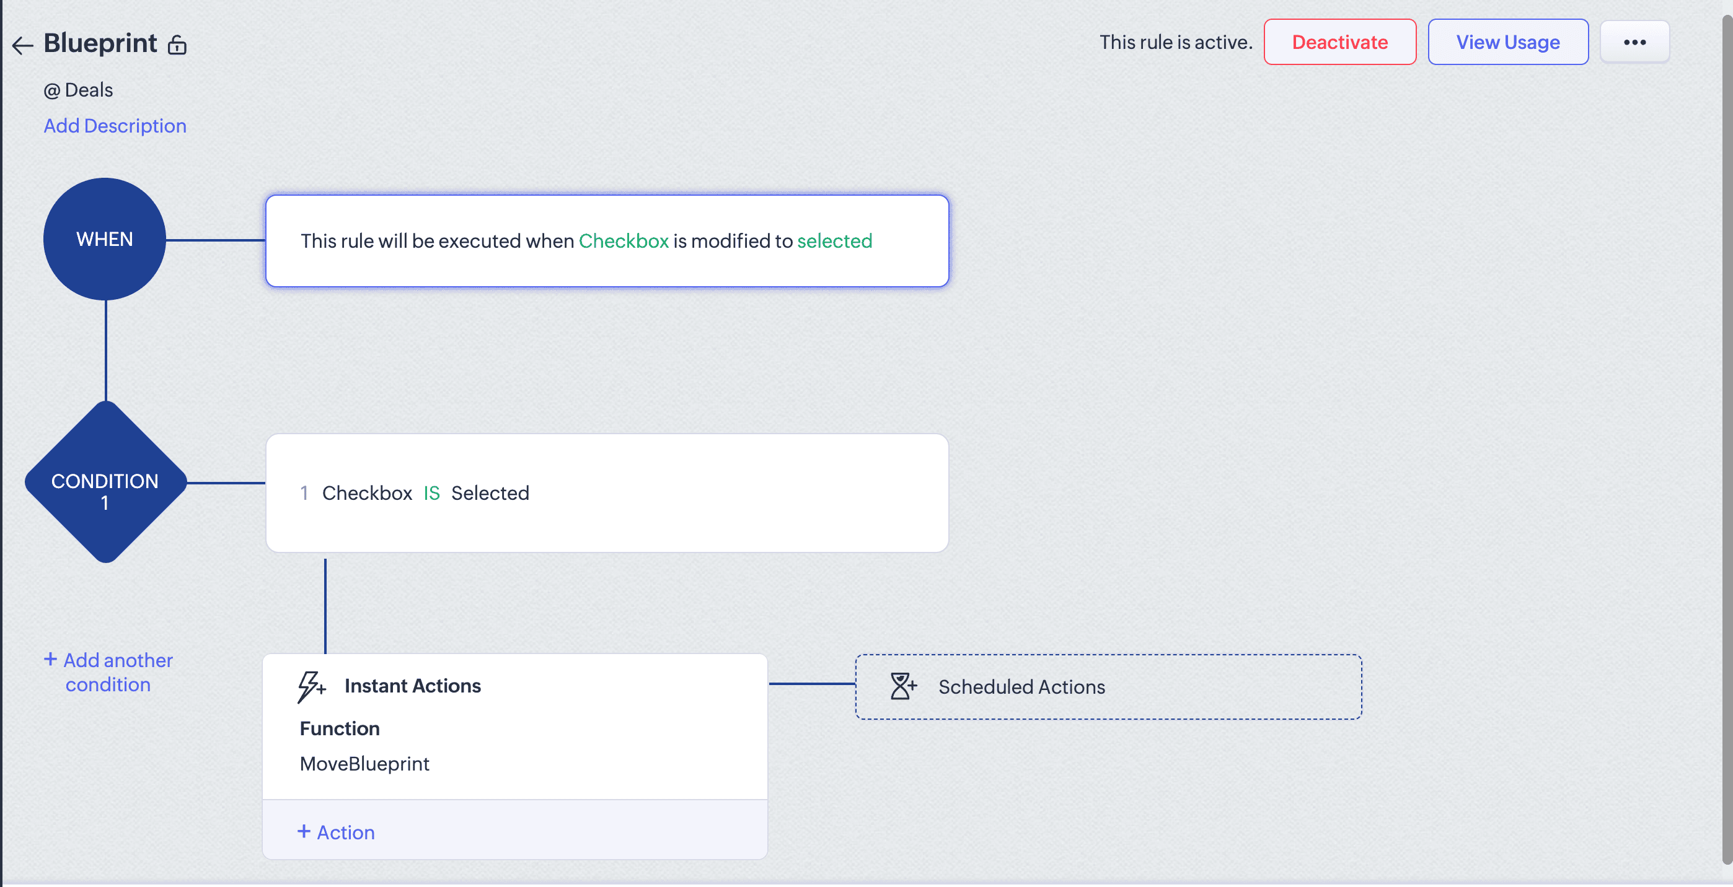Click the plus icon before Action
This screenshot has height=887, width=1733.
pyautogui.click(x=304, y=831)
